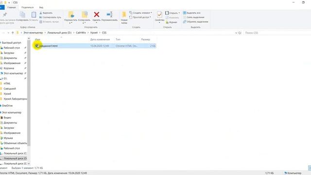311x175 pixels.
Task: Sort by the Тип column header
Action: click(118, 39)
